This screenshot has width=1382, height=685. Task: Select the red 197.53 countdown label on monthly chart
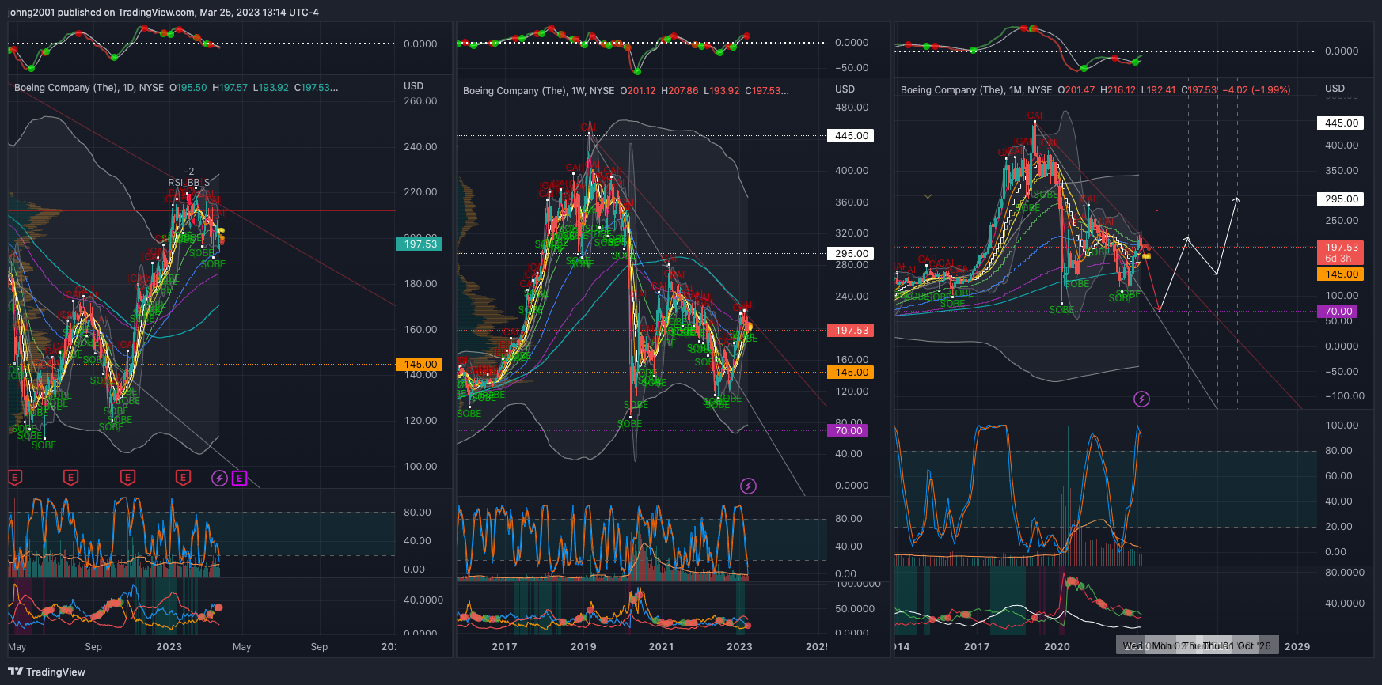[1341, 253]
